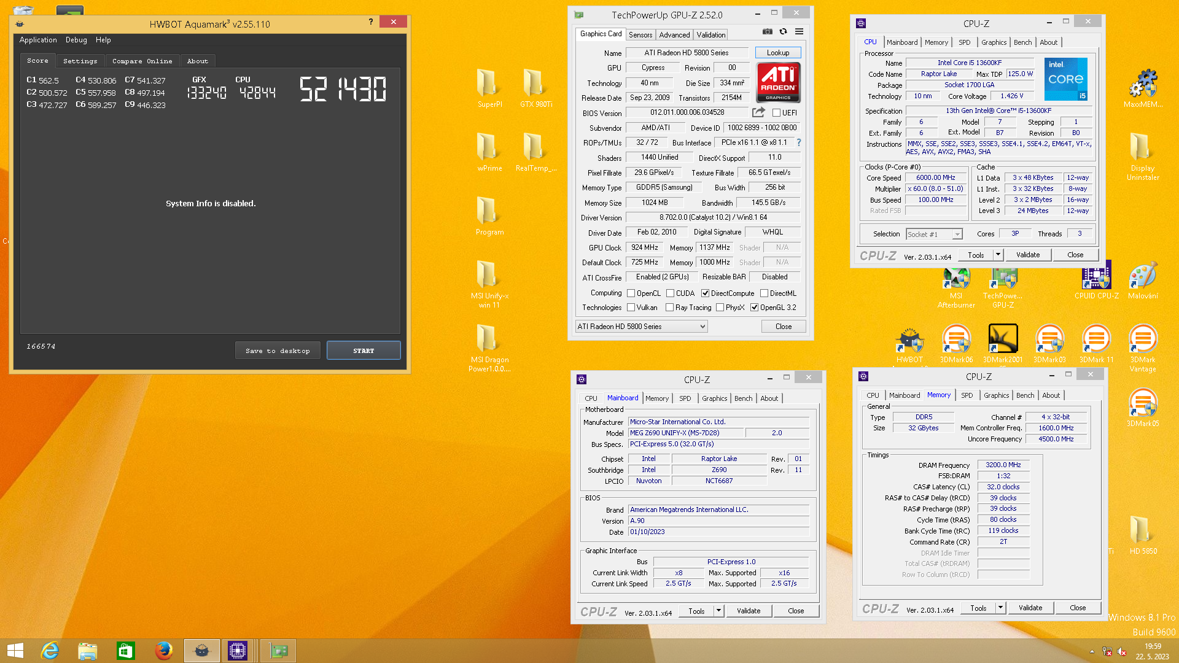Launch the 3DMark Vantage desktop shortcut
Screen dimensions: 1179x663
[1143, 347]
